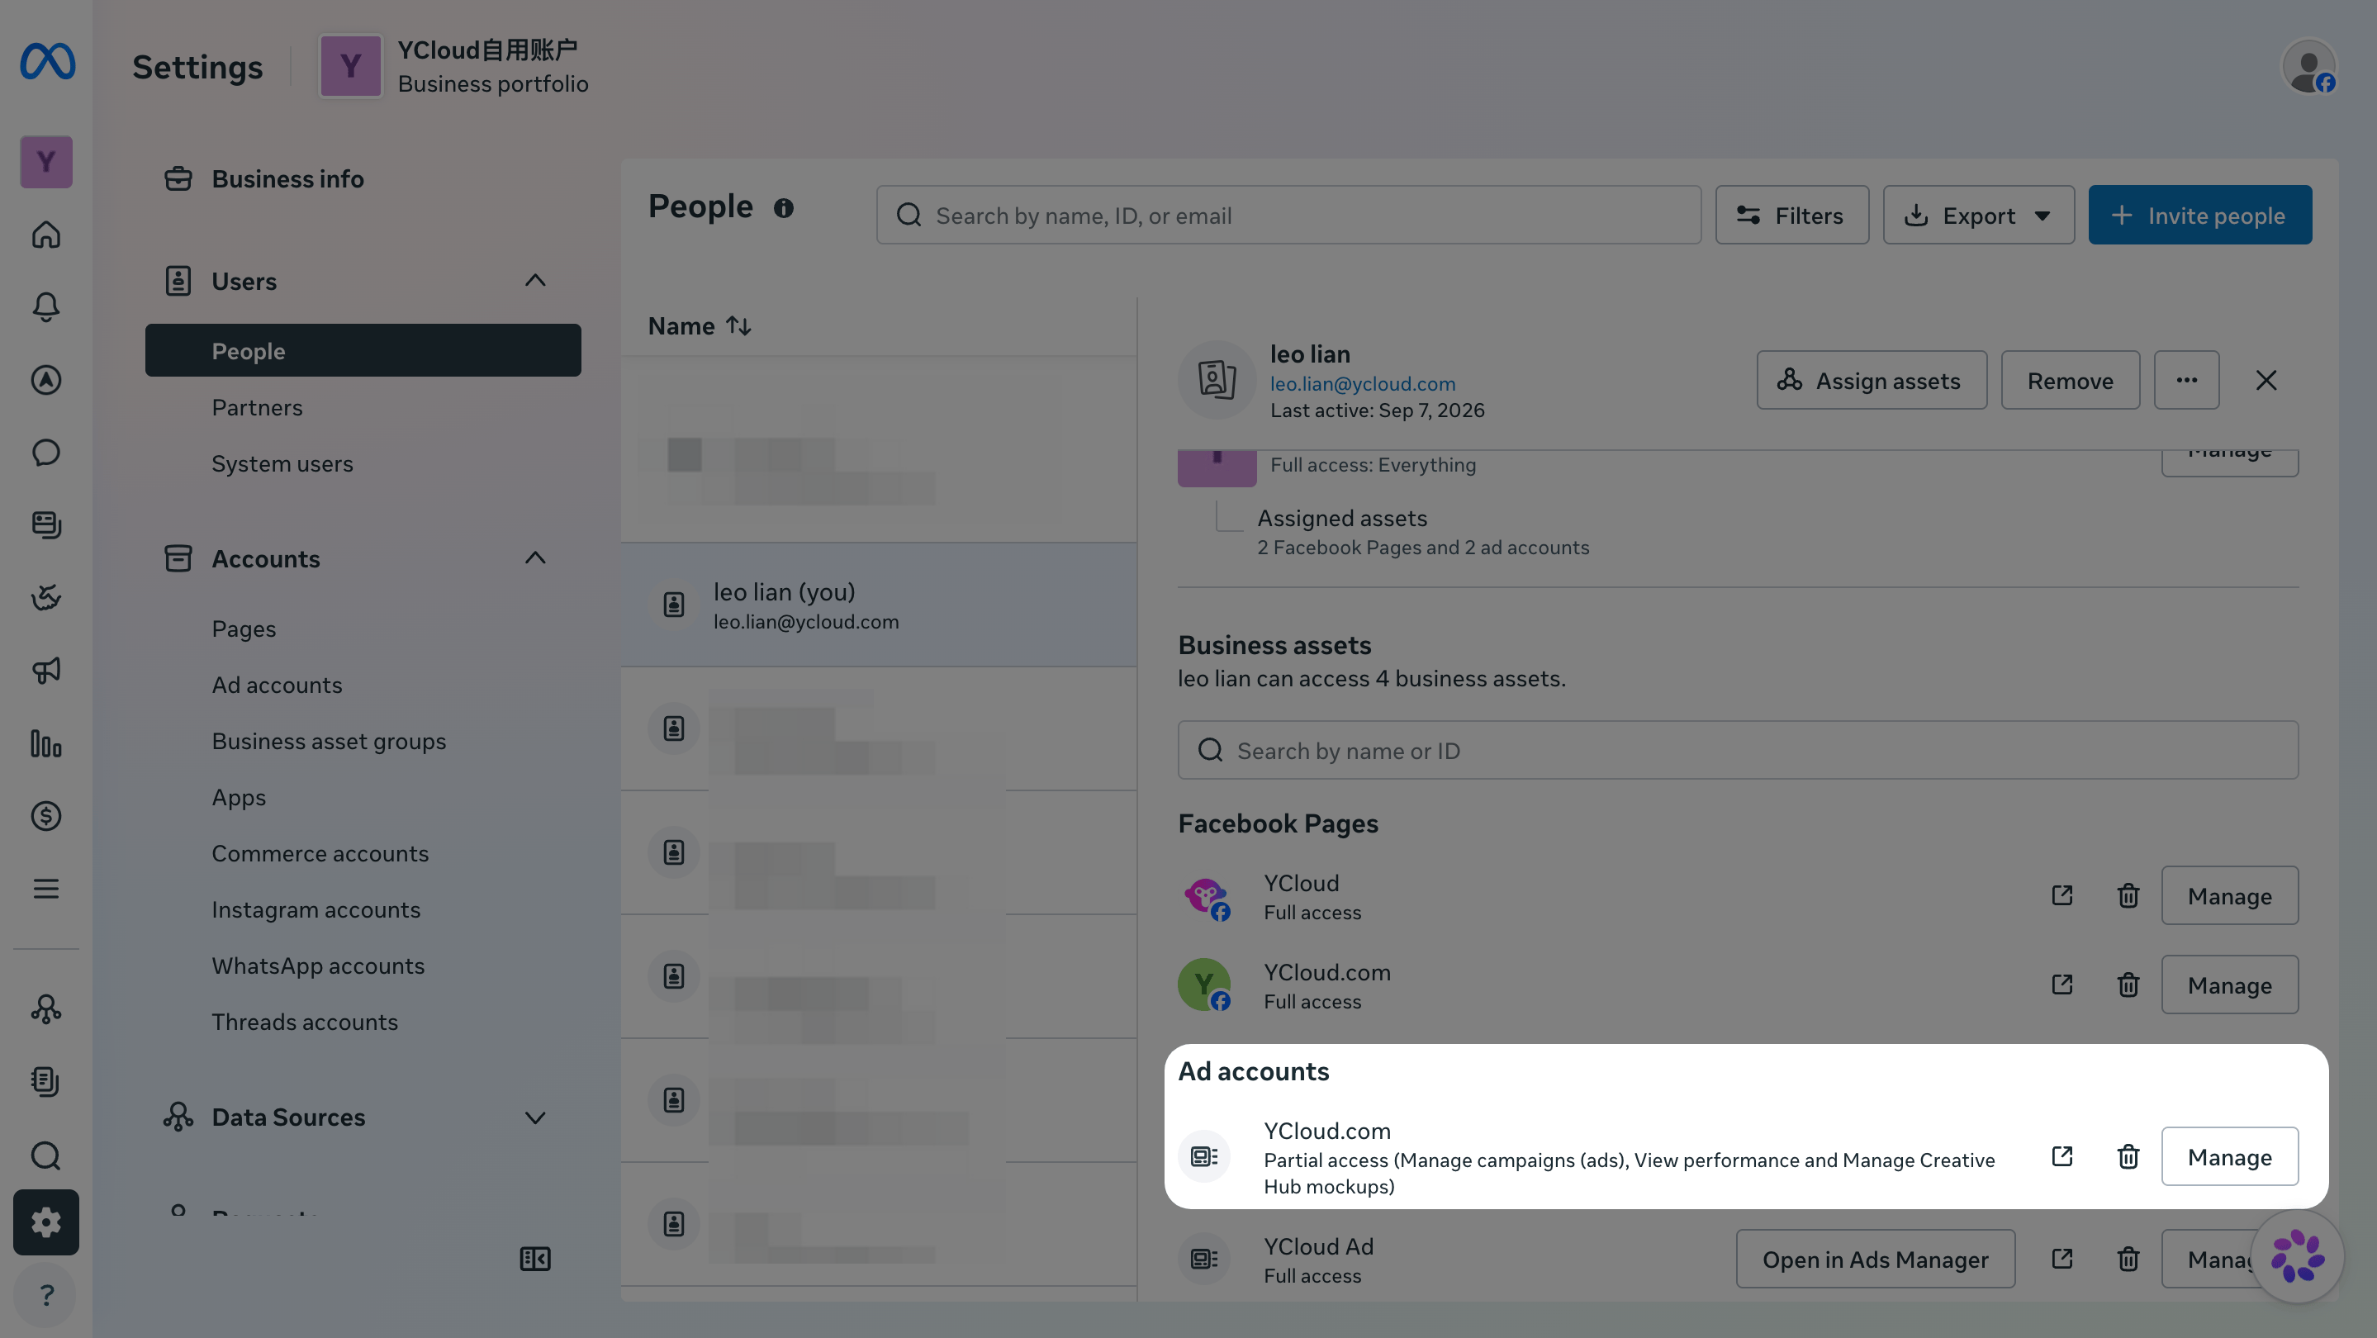Expand the Data Sources section

pyautogui.click(x=535, y=1117)
